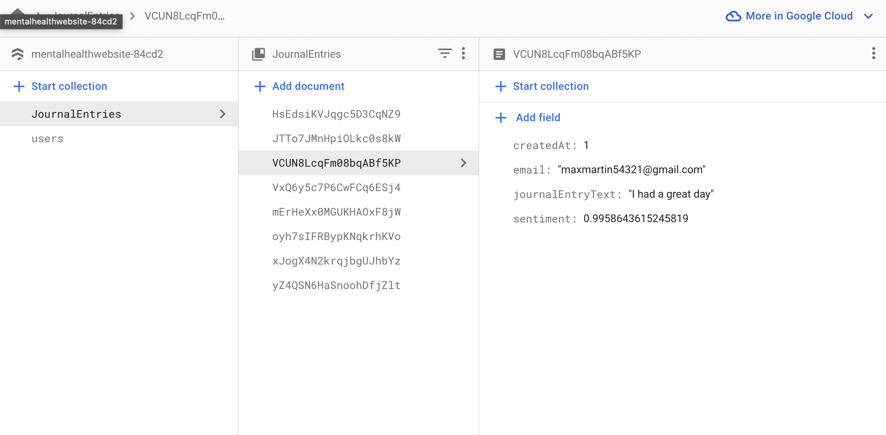Screen dimensions: 886x435
Task: Click the Google Cloud icon at top right
Action: (x=733, y=16)
